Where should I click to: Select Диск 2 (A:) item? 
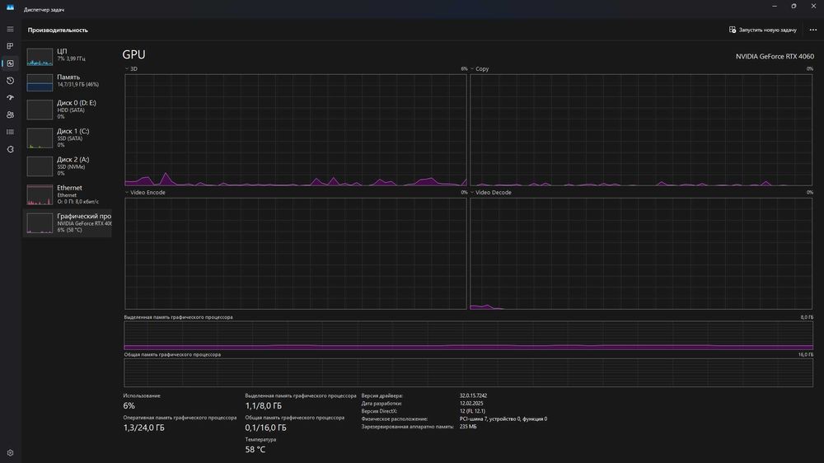tap(68, 166)
